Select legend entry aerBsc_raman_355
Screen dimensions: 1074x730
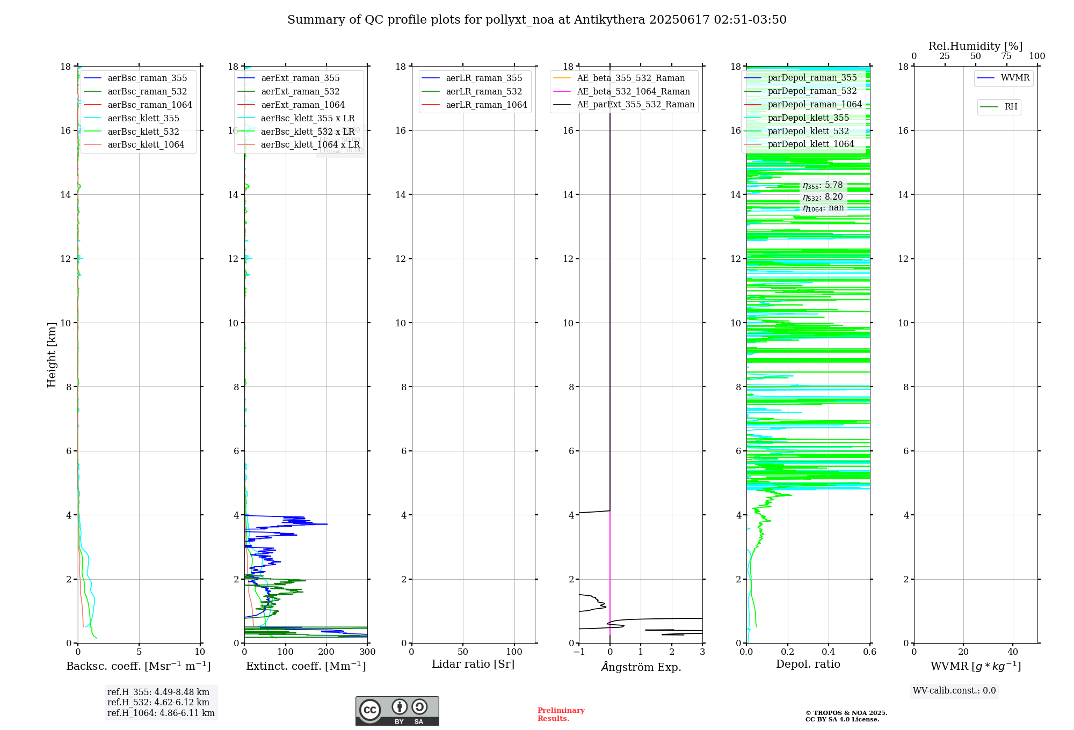(x=136, y=78)
